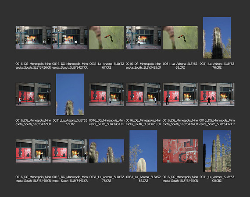The height and width of the screenshot is (197, 250).
Task: Click filename 0016_DG_Minneapolis_Minnesota_South_SL8Y3429.CR
Action: pos(143,66)
